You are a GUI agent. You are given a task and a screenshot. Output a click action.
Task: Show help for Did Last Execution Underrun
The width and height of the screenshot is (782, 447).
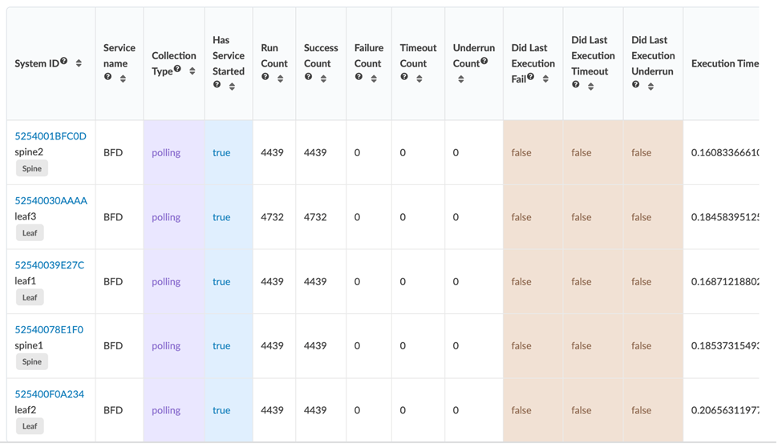tap(636, 85)
